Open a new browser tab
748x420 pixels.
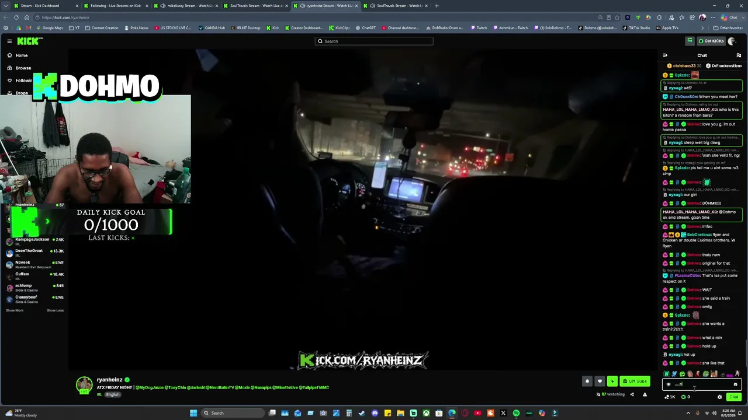437,6
